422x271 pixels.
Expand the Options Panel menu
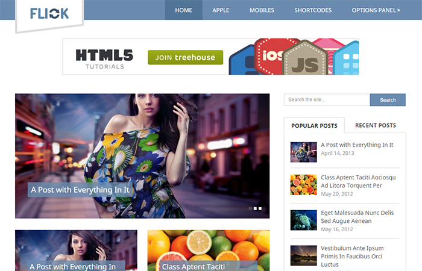tap(376, 10)
